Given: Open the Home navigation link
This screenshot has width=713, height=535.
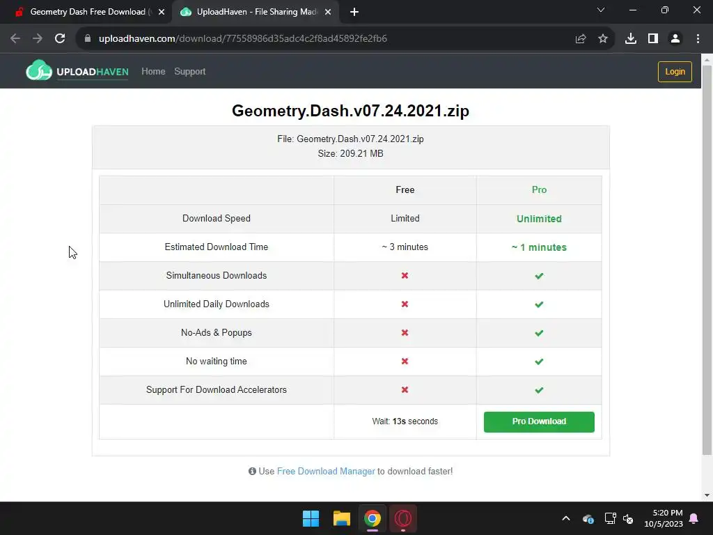Looking at the screenshot, I should pyautogui.click(x=153, y=72).
